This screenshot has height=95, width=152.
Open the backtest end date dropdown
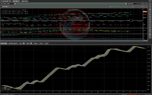click(132, 4)
